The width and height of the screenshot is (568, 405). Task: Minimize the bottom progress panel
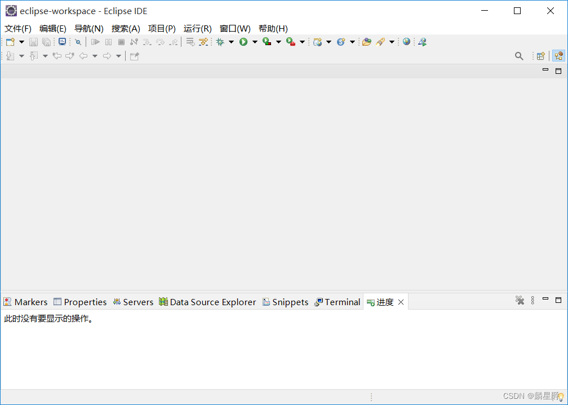coord(545,300)
